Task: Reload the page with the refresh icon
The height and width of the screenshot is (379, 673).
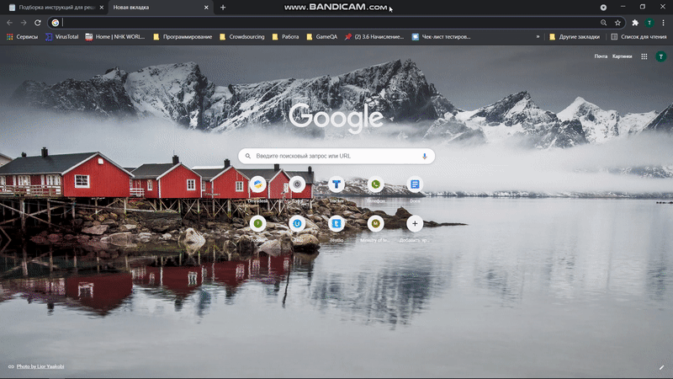Action: [38, 23]
